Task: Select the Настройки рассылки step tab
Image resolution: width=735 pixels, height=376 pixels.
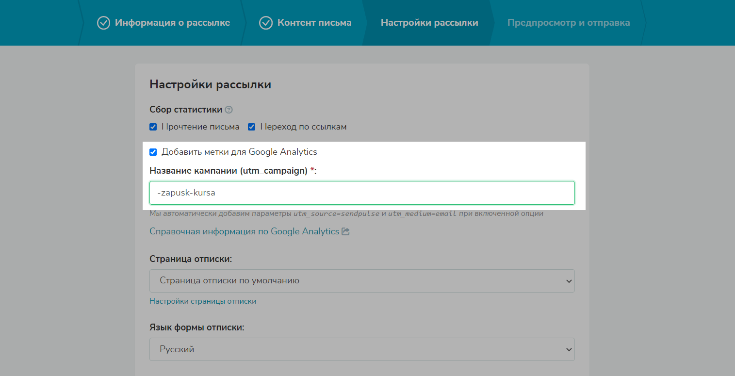Action: click(429, 23)
